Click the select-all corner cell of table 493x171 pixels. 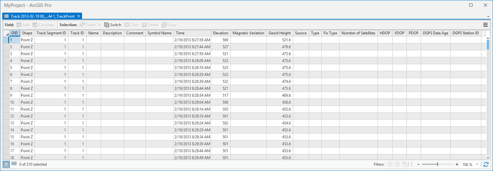coord(6,33)
